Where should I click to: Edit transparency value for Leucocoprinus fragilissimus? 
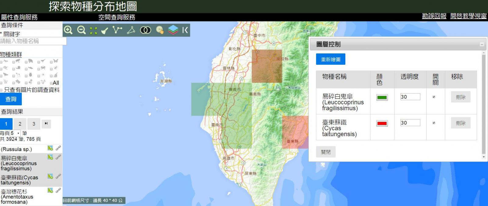(x=410, y=97)
